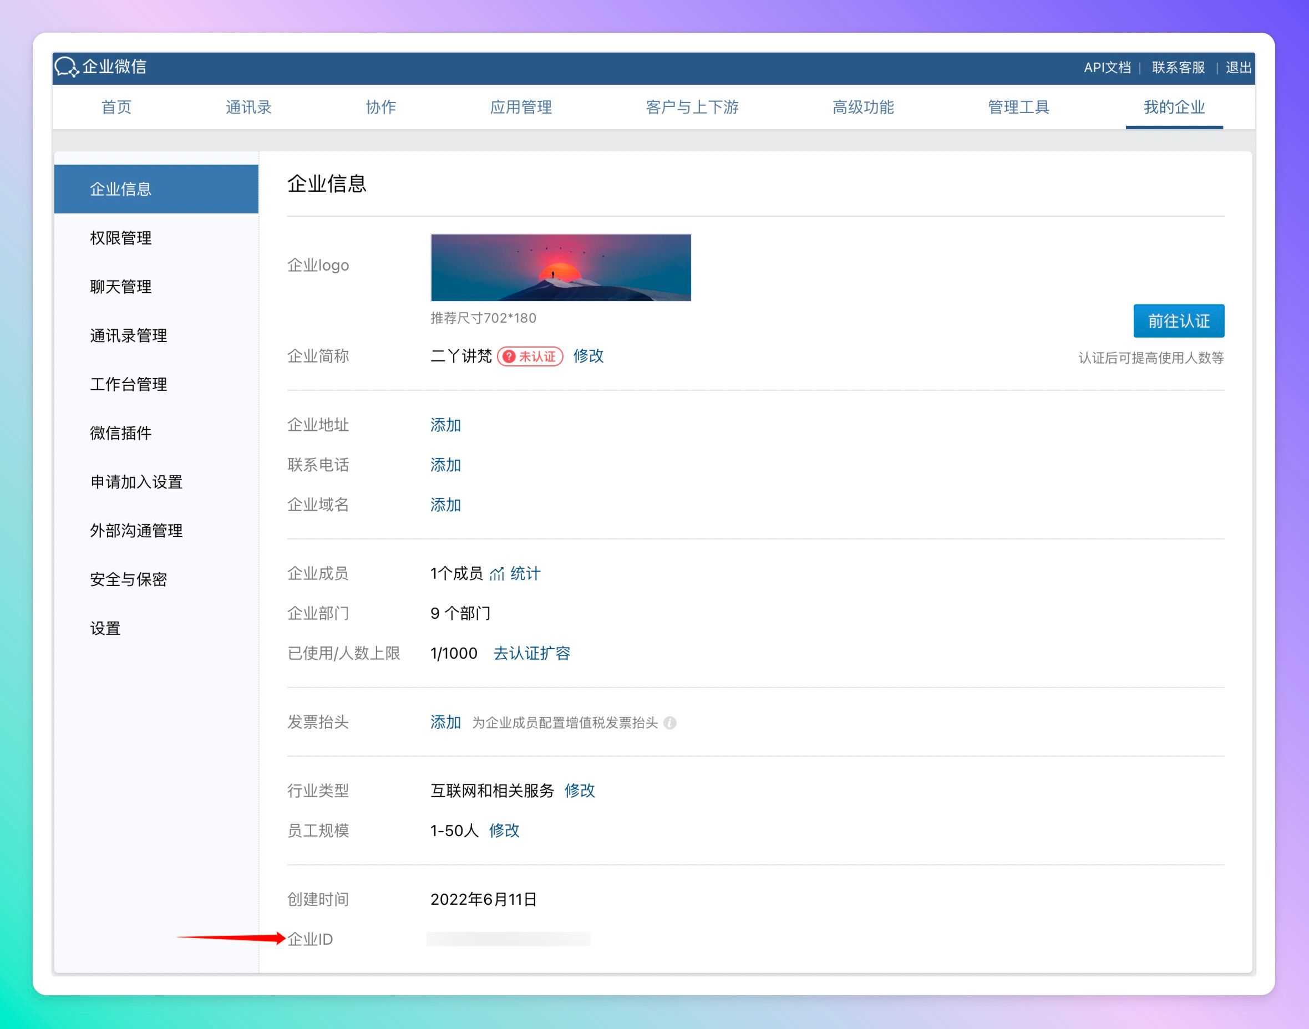Screen dimensions: 1309x1029
Task: Add an enterprise address via 添加
Action: point(445,425)
